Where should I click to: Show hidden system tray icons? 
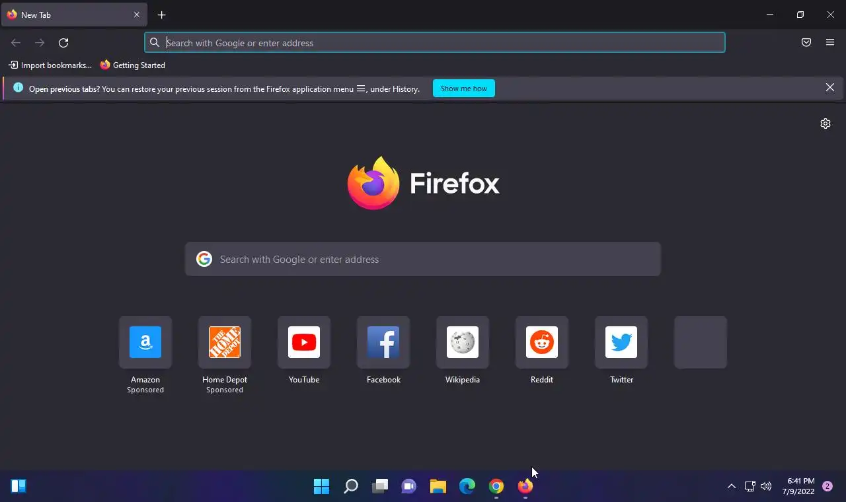[732, 487]
